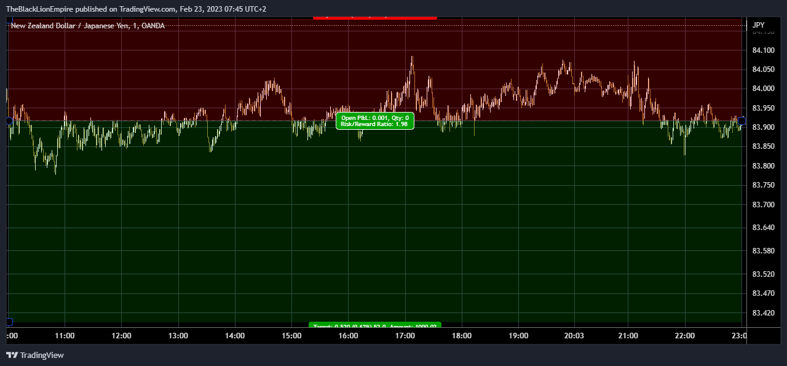
Task: Expand the Risk/Reward Ratio details label
Action: [x=375, y=124]
